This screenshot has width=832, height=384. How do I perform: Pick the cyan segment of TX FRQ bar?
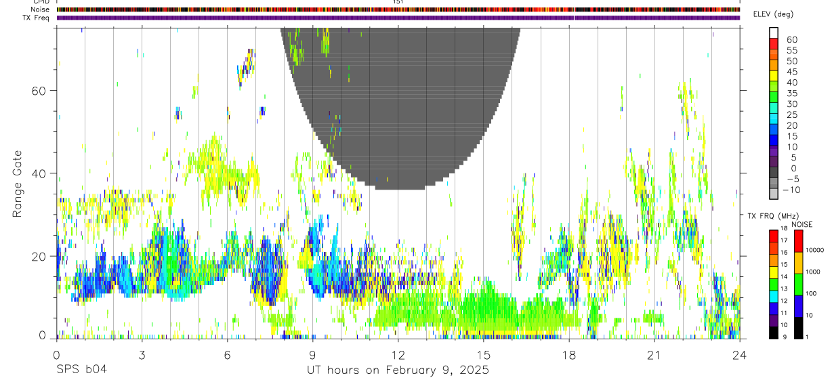774,297
